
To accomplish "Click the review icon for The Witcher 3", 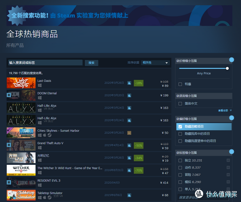I will (x=129, y=170).
